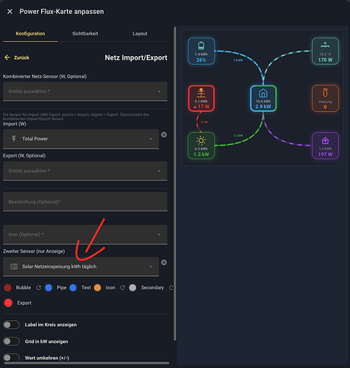Viewport: 350px width, 368px height.
Task: Click the home bubble showing 2.9 kW
Action: (263, 99)
